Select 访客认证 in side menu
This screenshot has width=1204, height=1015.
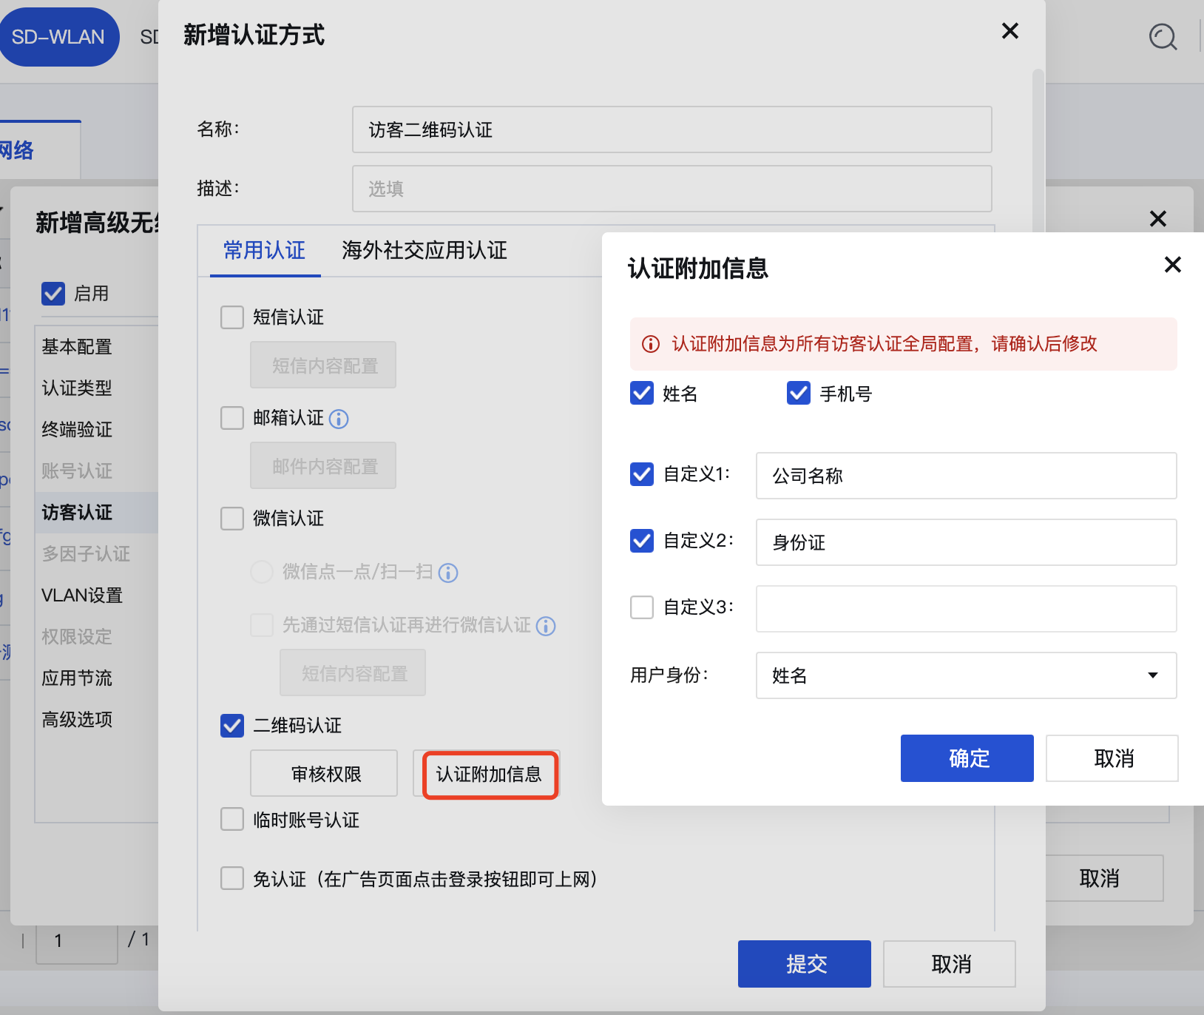click(77, 513)
